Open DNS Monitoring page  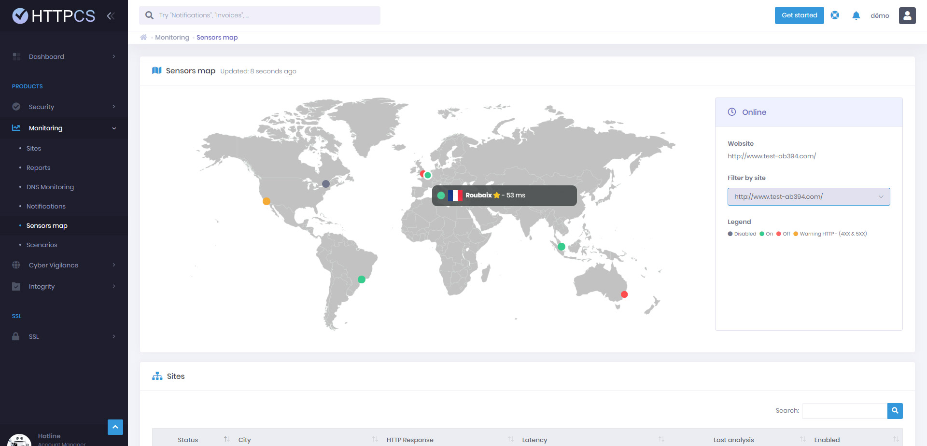coord(50,187)
